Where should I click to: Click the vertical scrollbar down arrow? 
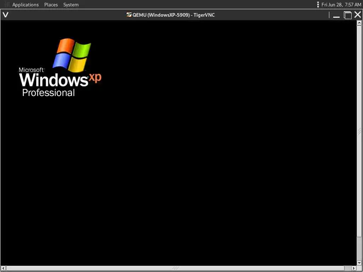click(x=359, y=262)
